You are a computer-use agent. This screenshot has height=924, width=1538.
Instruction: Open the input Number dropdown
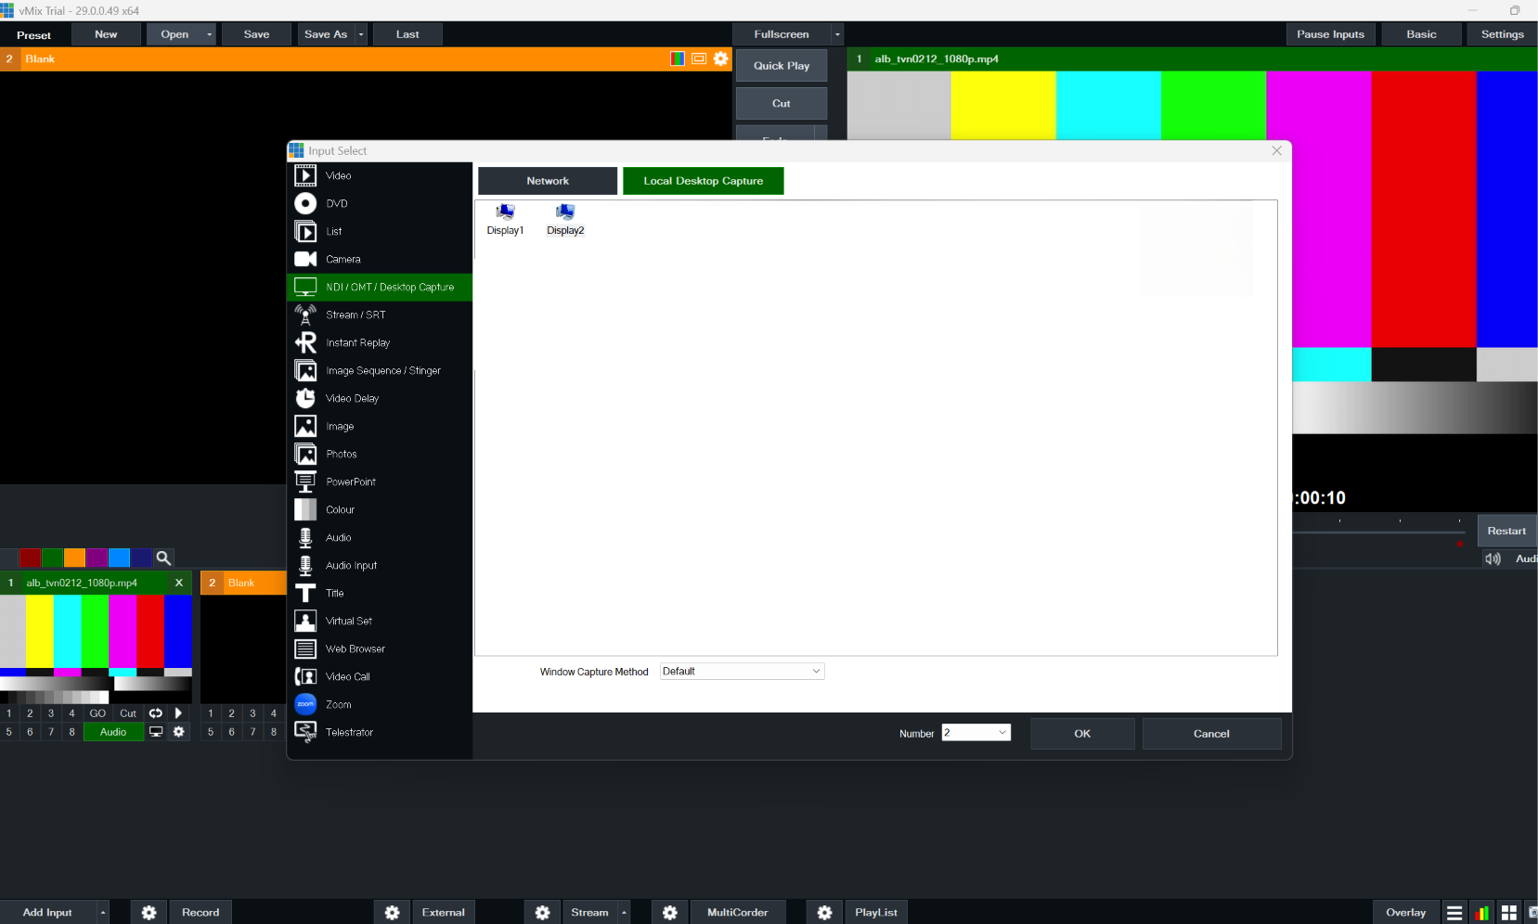[x=976, y=733]
